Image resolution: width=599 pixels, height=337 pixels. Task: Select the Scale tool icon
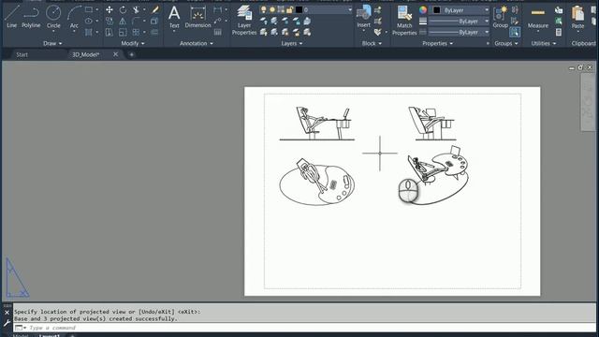click(123, 33)
